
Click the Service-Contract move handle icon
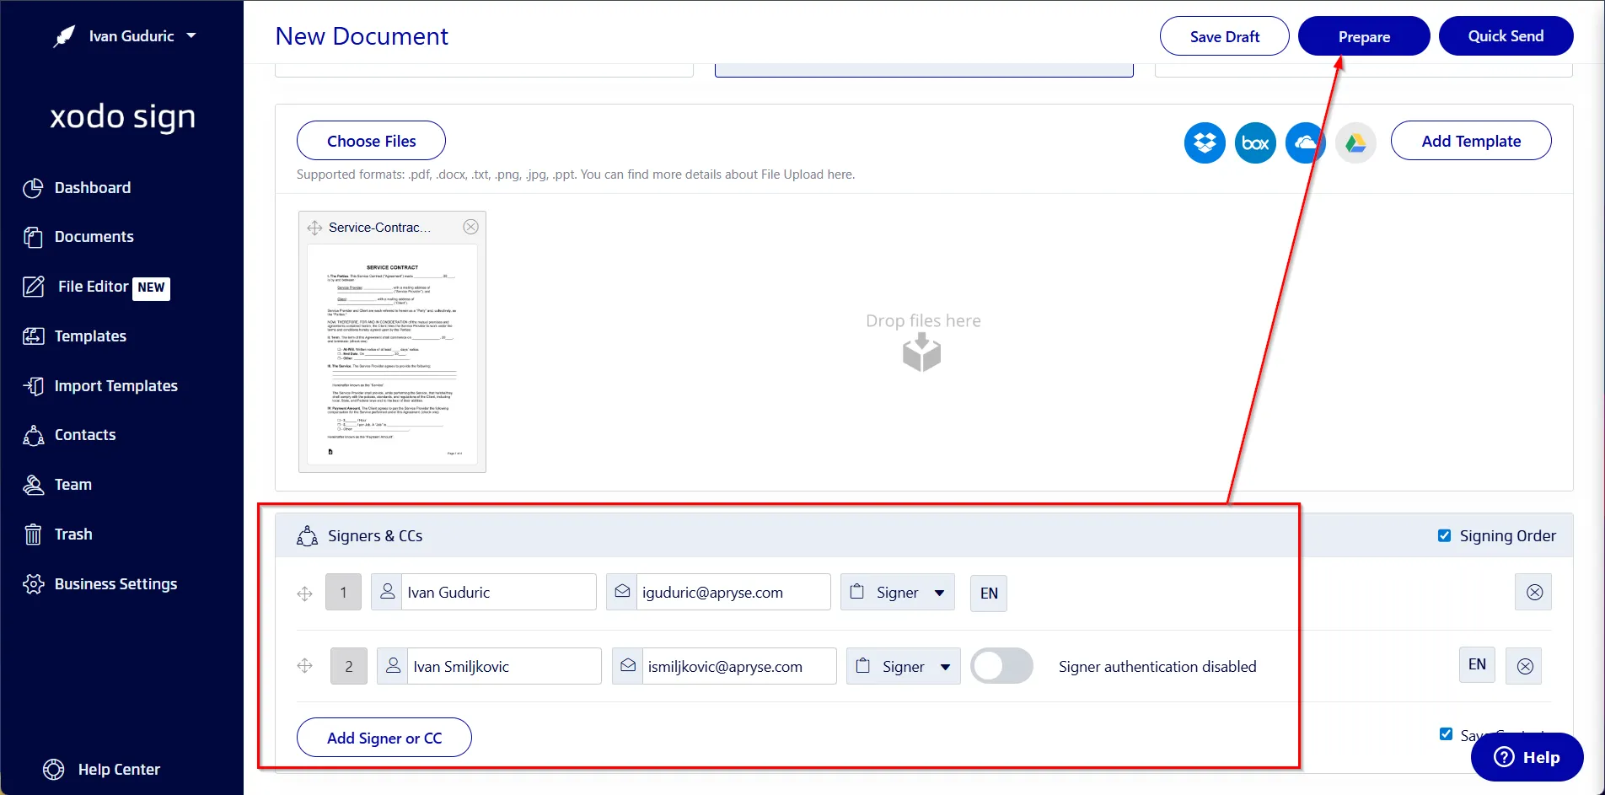[x=314, y=228]
